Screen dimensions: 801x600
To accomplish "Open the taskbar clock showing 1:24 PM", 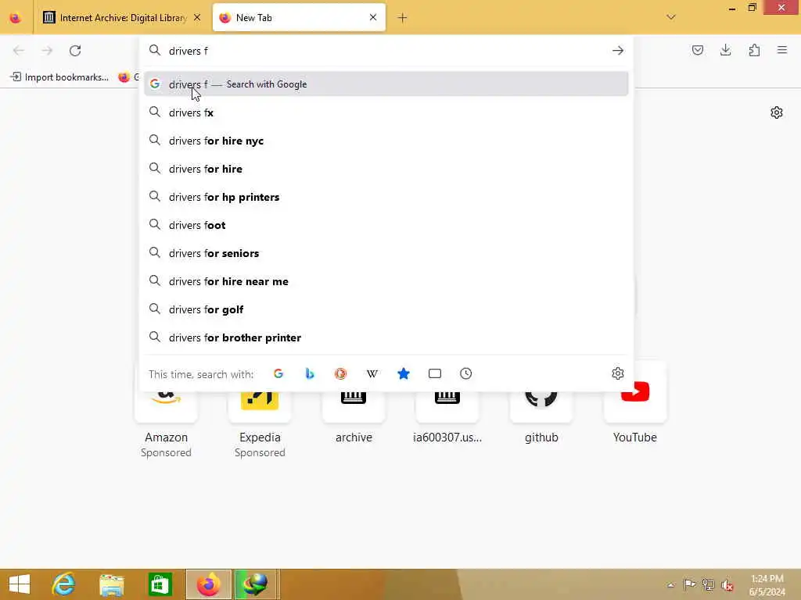I will [x=767, y=584].
